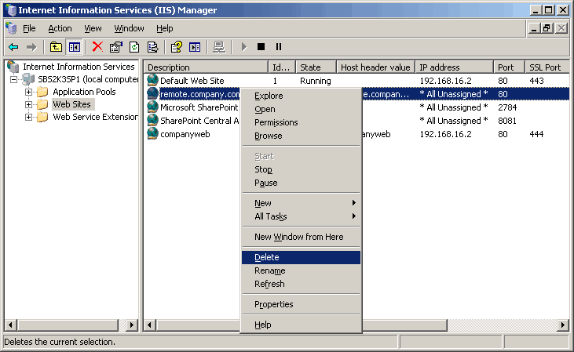Click the show/hide action pane icon

[195, 47]
